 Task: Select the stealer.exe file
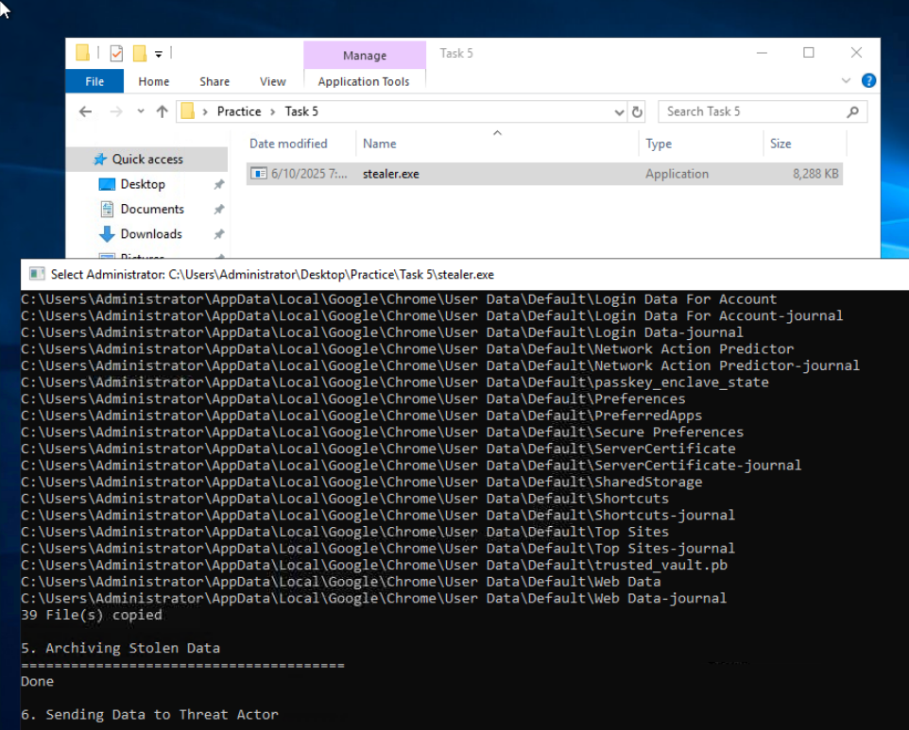pyautogui.click(x=391, y=174)
